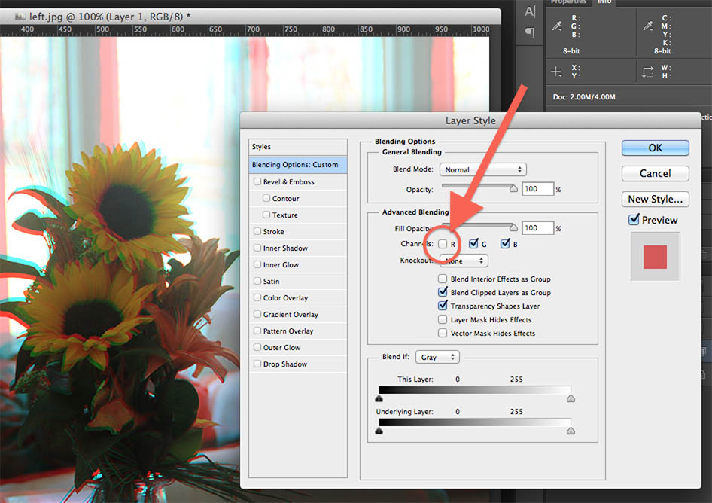Viewport: 712px width, 503px height.
Task: Click the left.jpg document title bar
Action: pyautogui.click(x=250, y=17)
